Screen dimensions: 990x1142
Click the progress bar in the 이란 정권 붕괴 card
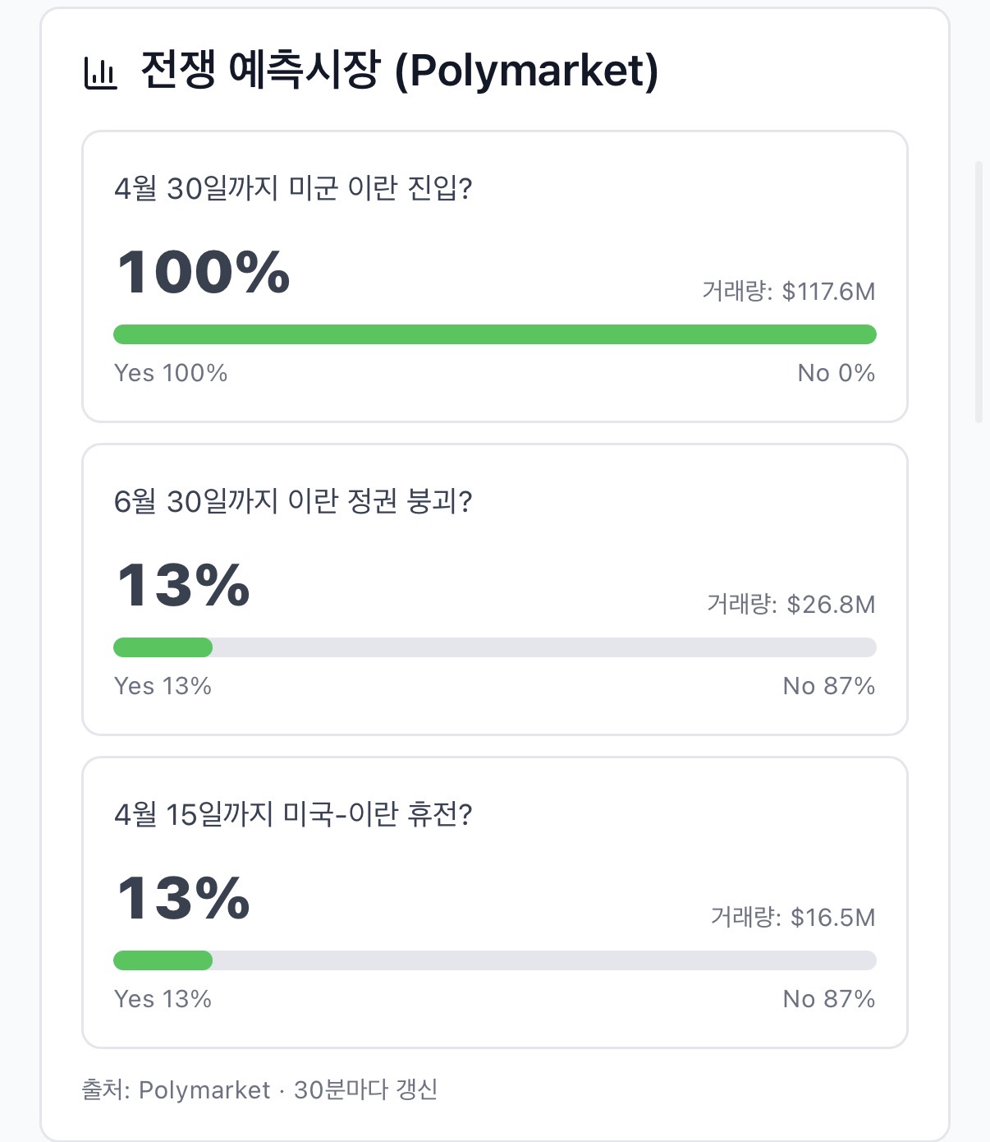pos(494,647)
